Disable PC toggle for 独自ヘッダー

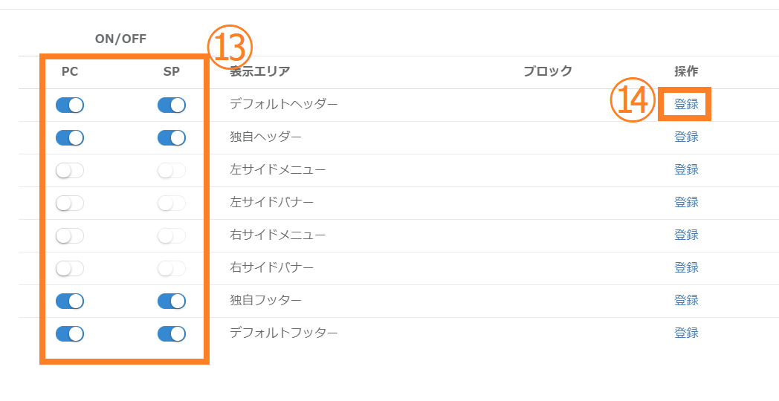70,138
